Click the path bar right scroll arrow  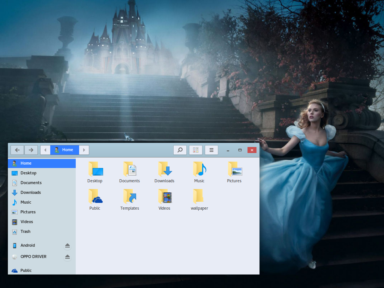click(84, 150)
